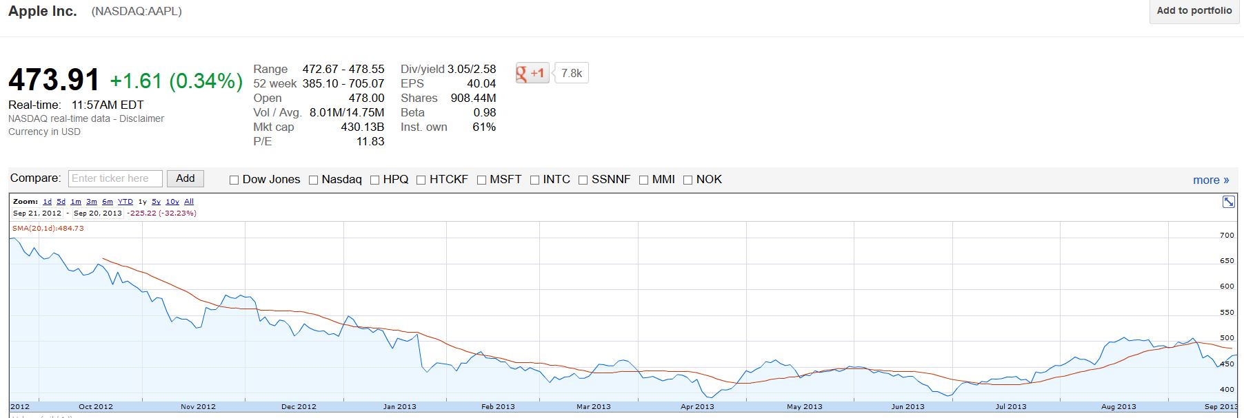Toggle the NOK compare checkbox
1244x418 pixels.
click(x=688, y=180)
